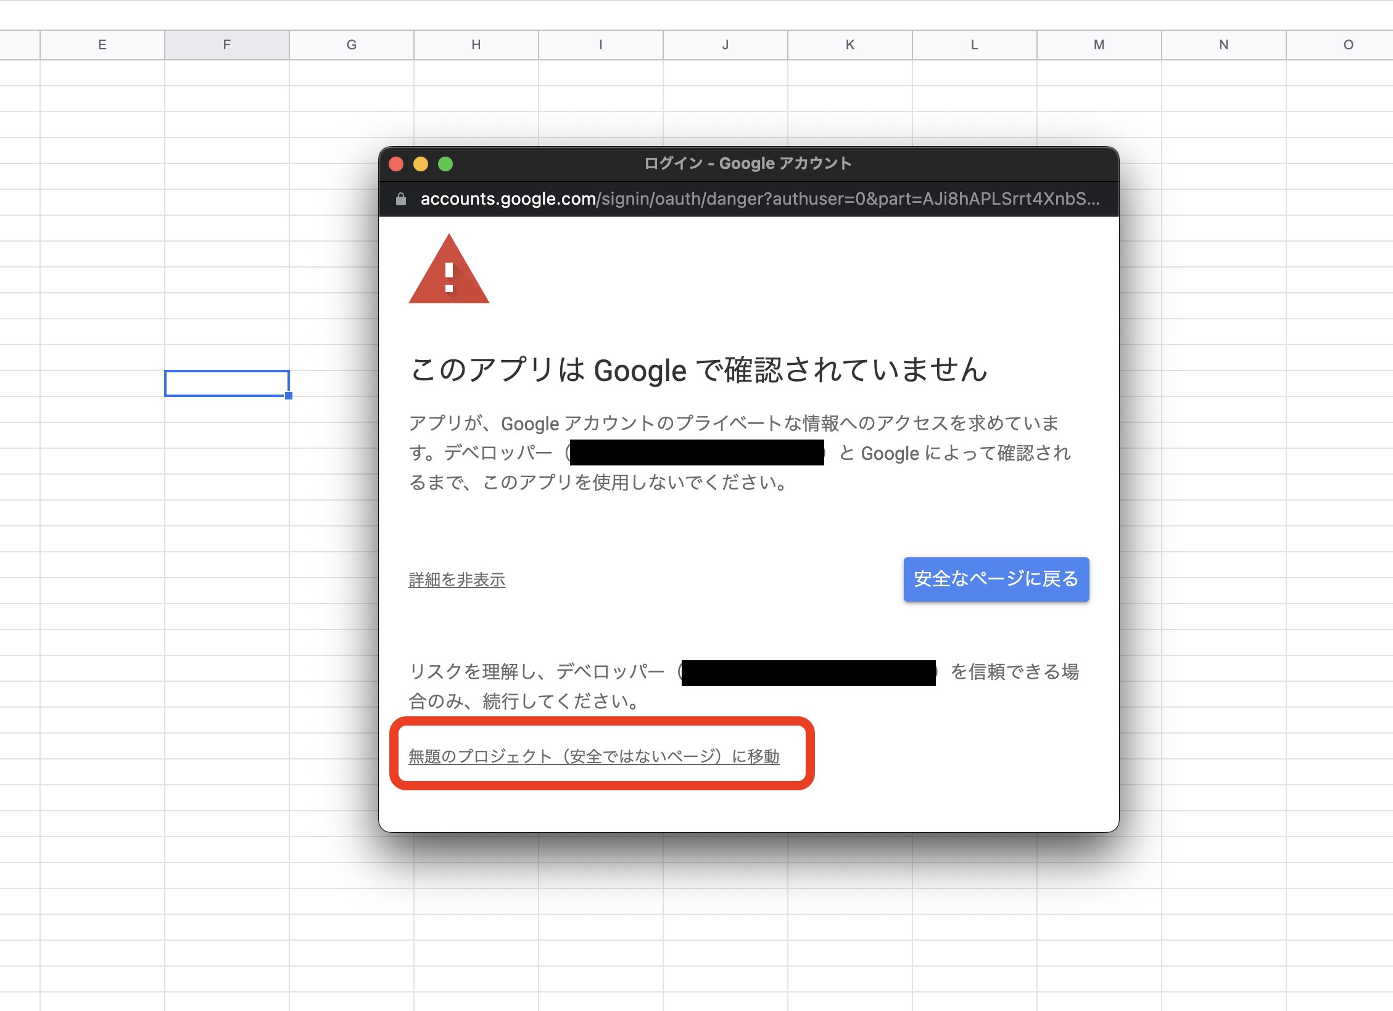Select column N header in the spreadsheet
This screenshot has width=1393, height=1011.
point(1224,45)
